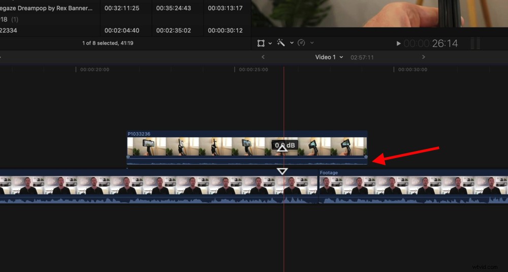The image size is (508, 272).
Task: Click the retime speedometer icon
Action: pos(301,43)
